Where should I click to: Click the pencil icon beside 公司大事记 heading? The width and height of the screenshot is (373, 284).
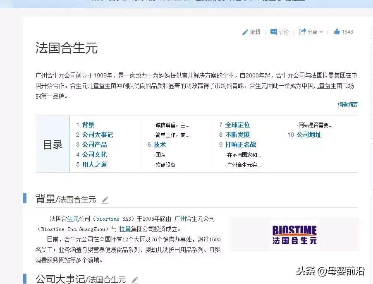134,279
